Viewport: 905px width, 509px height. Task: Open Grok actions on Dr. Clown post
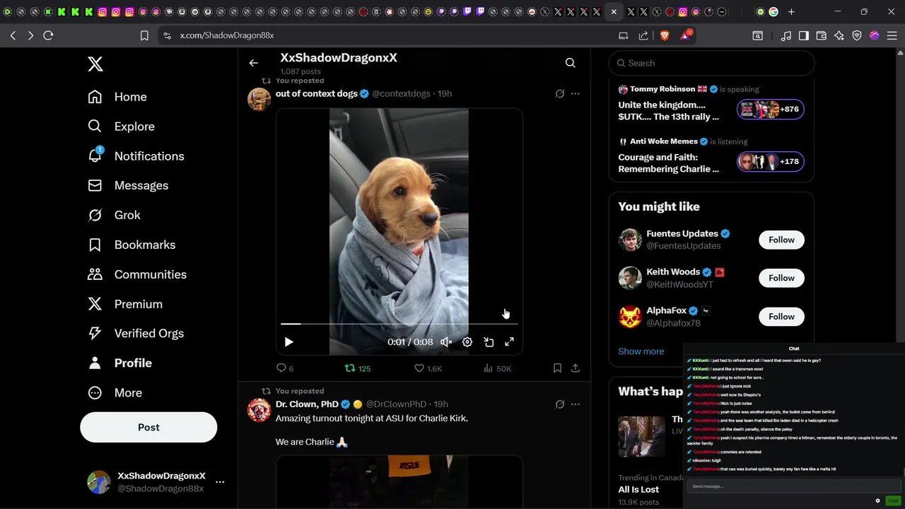click(560, 404)
